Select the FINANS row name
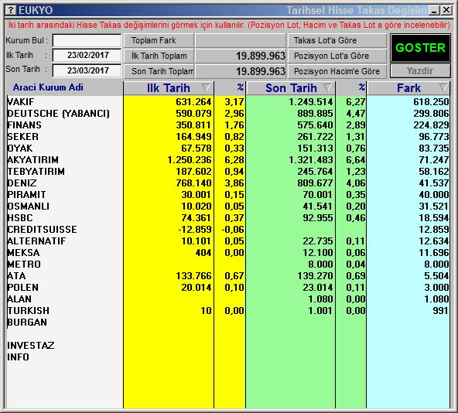458x413 pixels. coord(25,125)
